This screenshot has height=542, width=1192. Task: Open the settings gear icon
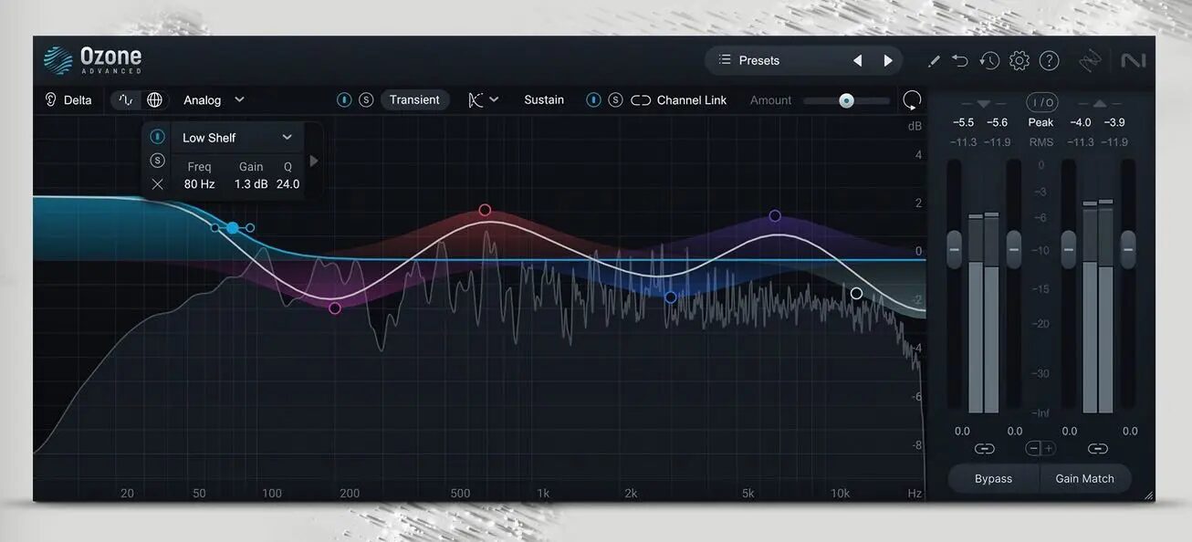coord(1019,60)
